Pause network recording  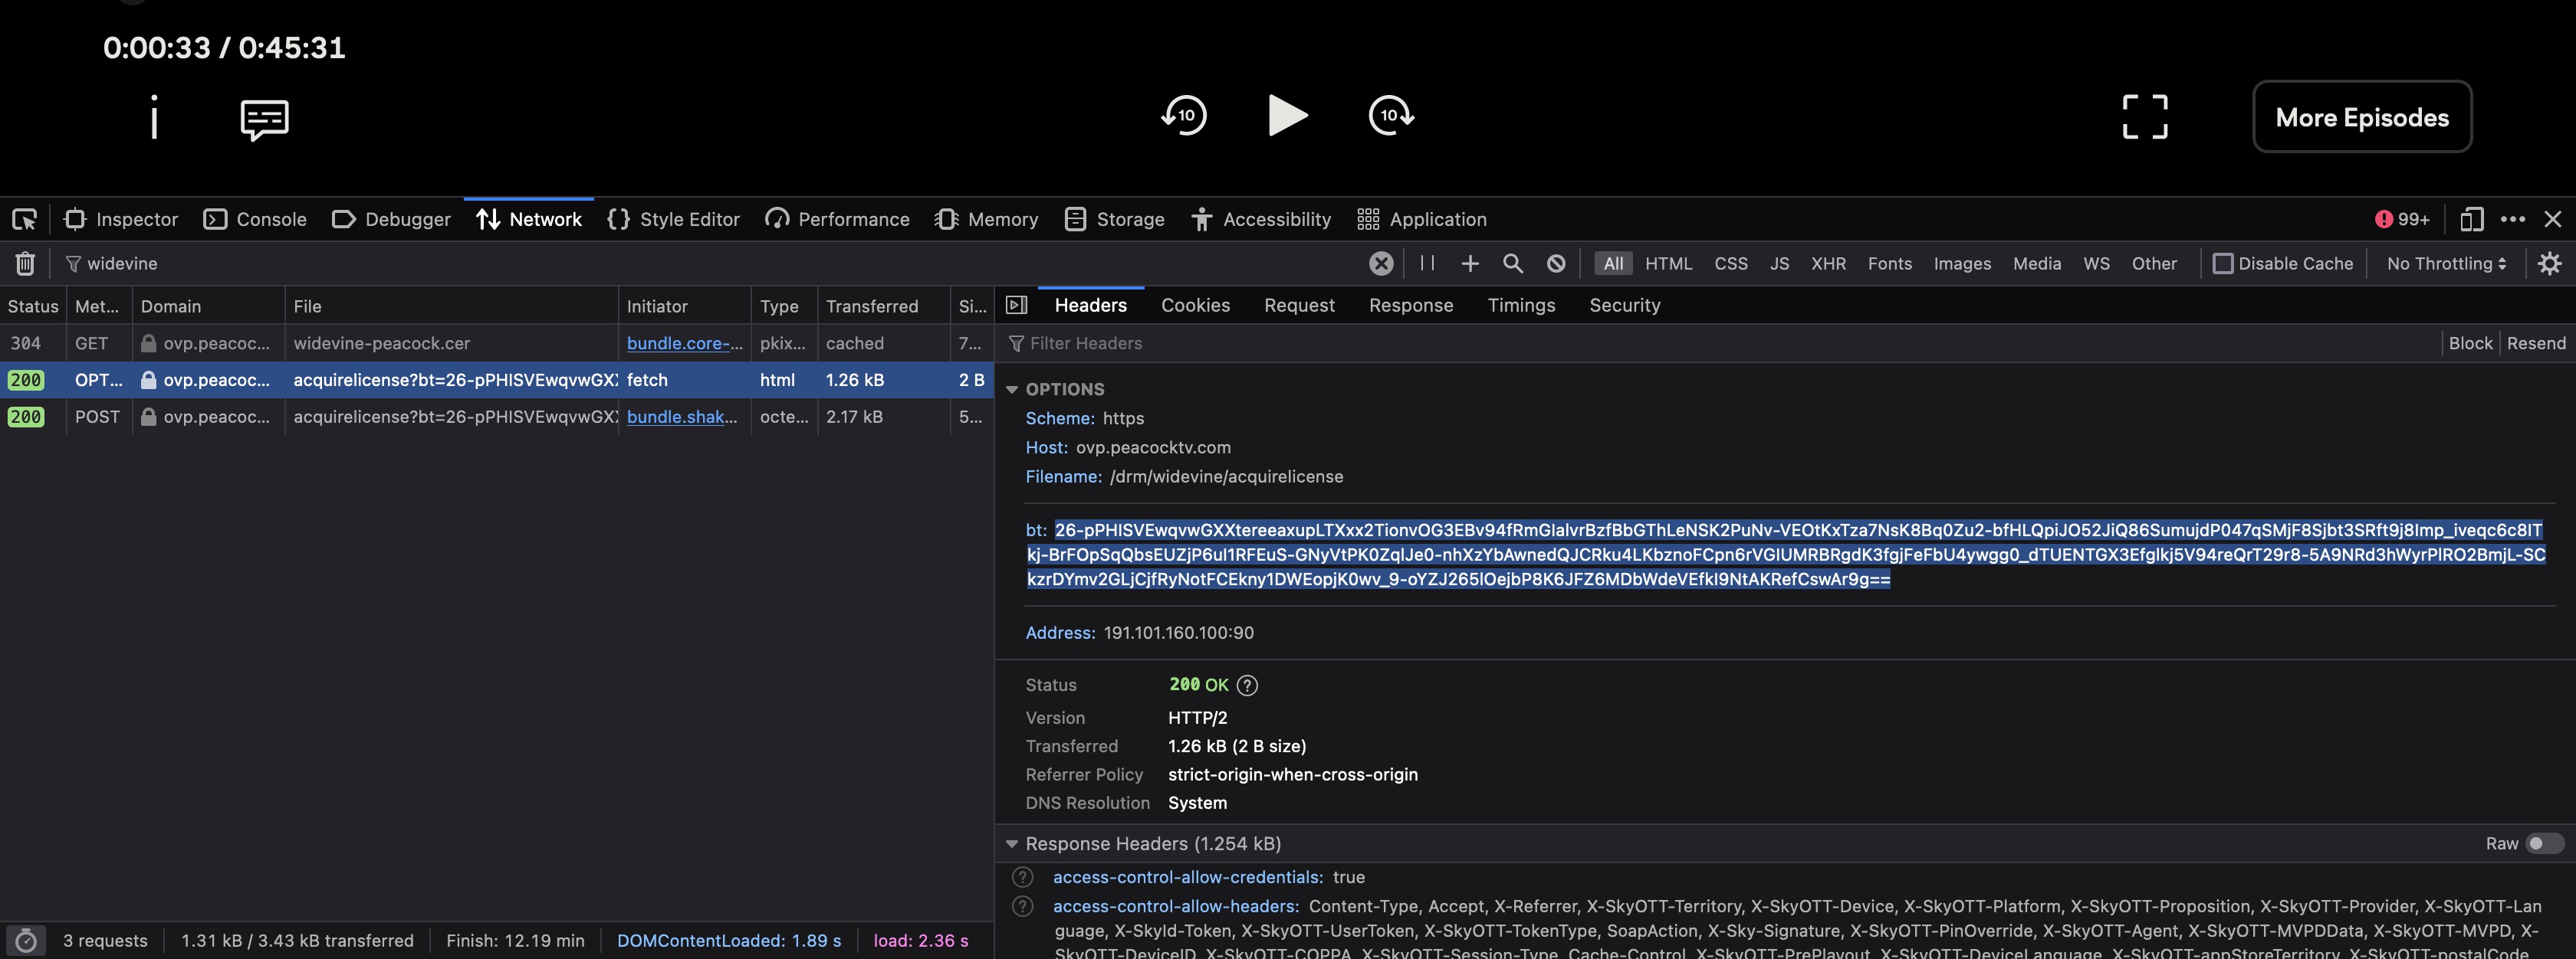(x=1427, y=263)
